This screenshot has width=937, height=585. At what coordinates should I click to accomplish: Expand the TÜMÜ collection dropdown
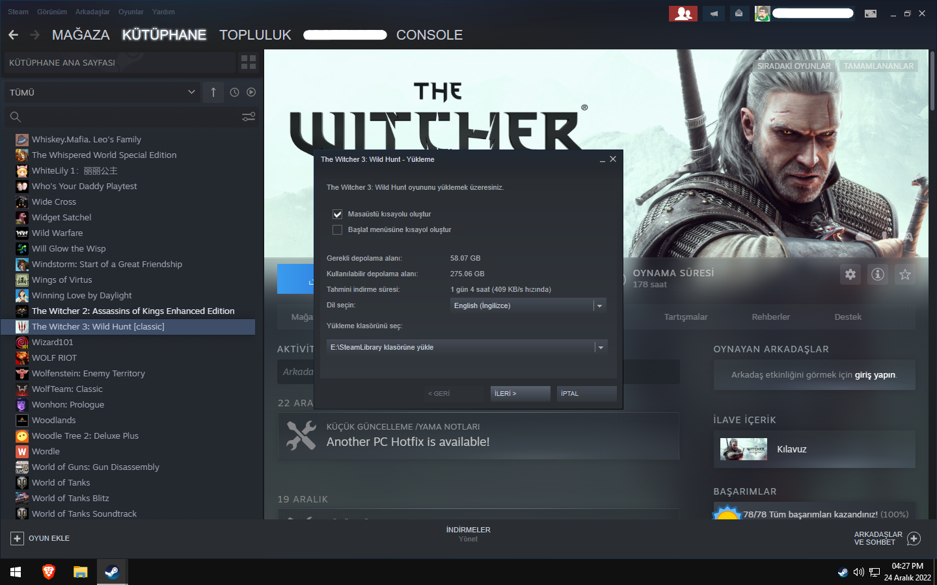102,92
